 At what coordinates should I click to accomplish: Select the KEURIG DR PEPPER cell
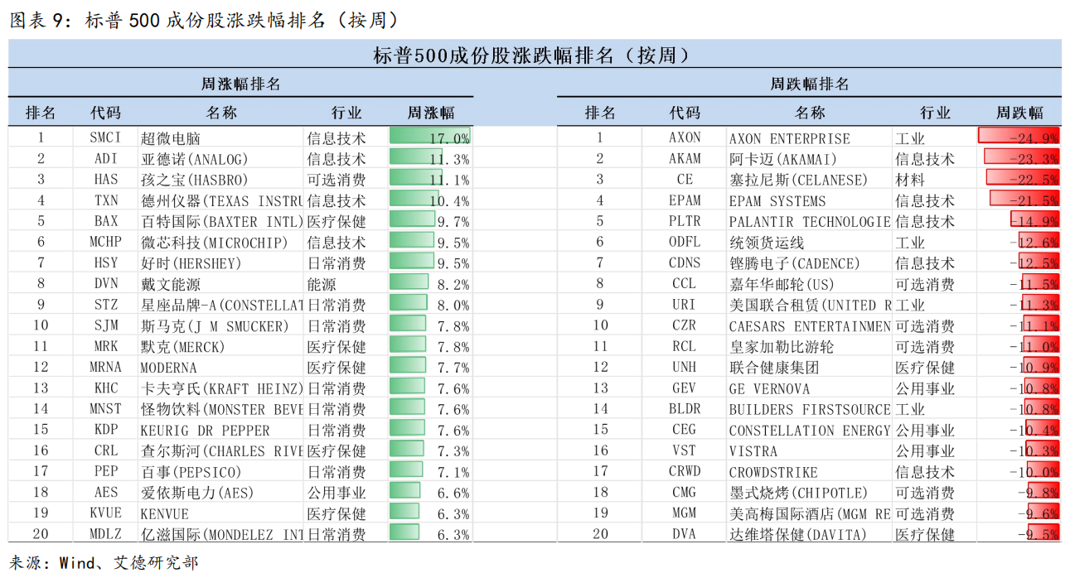pyautogui.click(x=205, y=431)
